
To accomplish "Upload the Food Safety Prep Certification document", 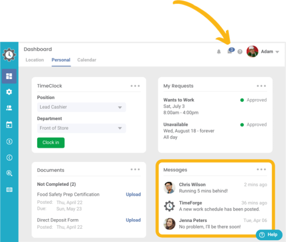I will point(133,195).
